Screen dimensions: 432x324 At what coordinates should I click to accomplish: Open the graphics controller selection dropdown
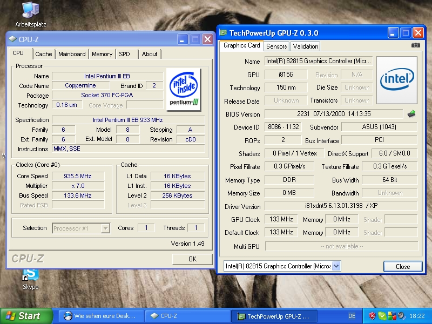(x=336, y=266)
